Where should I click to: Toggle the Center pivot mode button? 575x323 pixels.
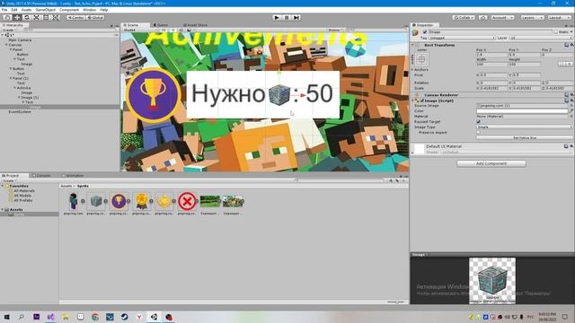[x=75, y=17]
